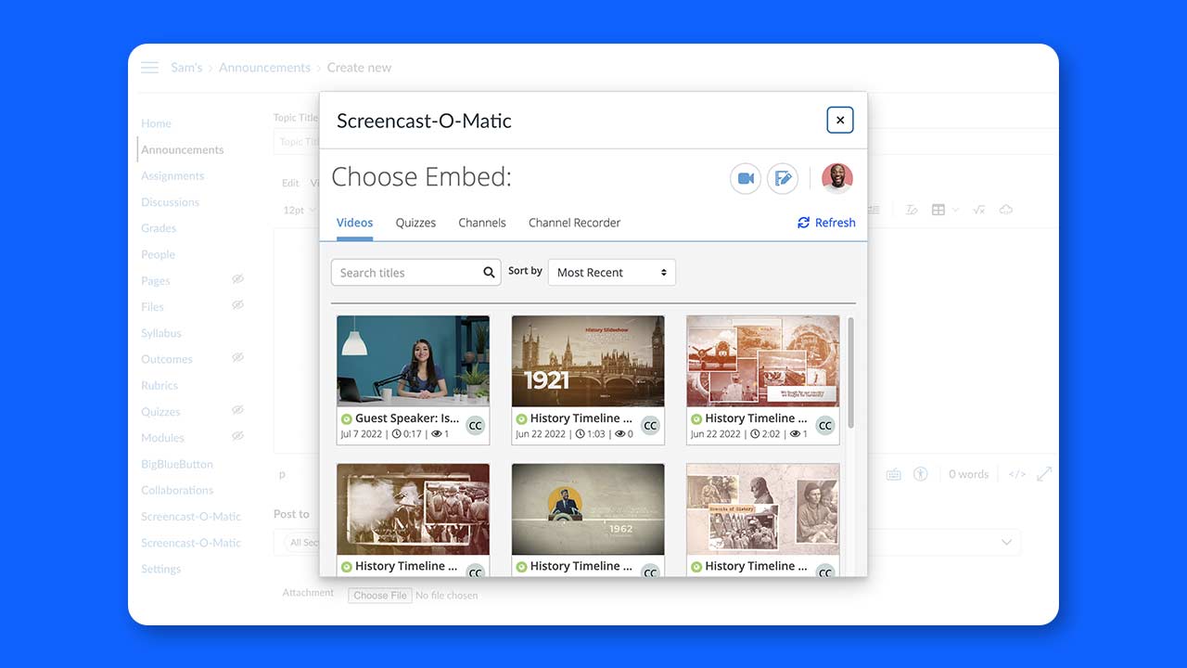Open Syllabus in course navigation

click(161, 333)
